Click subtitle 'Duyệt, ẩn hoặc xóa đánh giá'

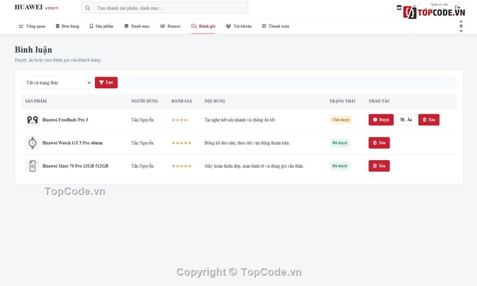click(58, 60)
